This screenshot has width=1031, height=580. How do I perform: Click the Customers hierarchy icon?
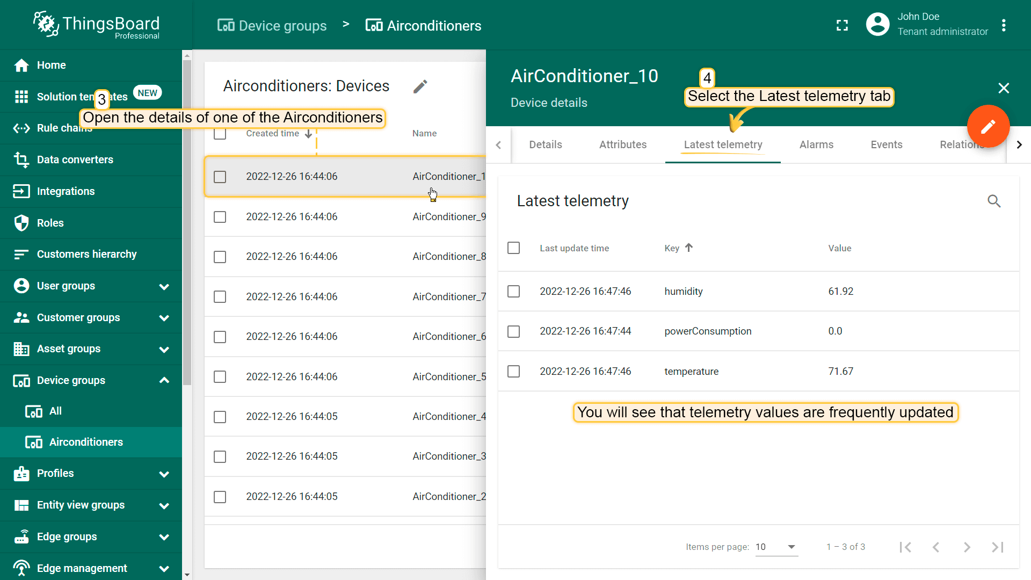(21, 255)
